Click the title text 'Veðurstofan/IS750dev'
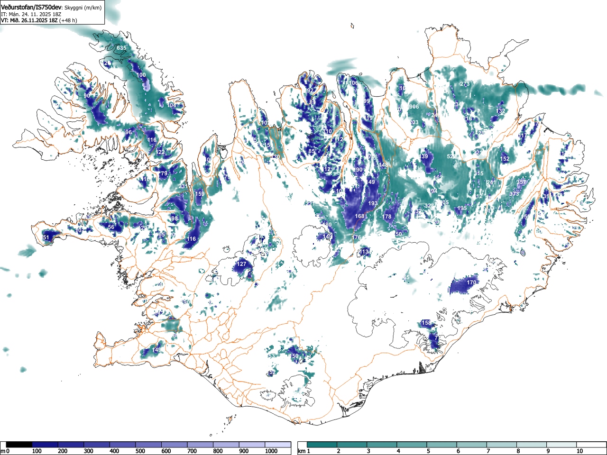Image resolution: width=607 pixels, height=455 pixels. click(31, 7)
